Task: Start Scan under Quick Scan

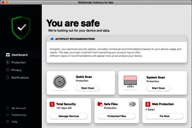Action: [x=88, y=88]
